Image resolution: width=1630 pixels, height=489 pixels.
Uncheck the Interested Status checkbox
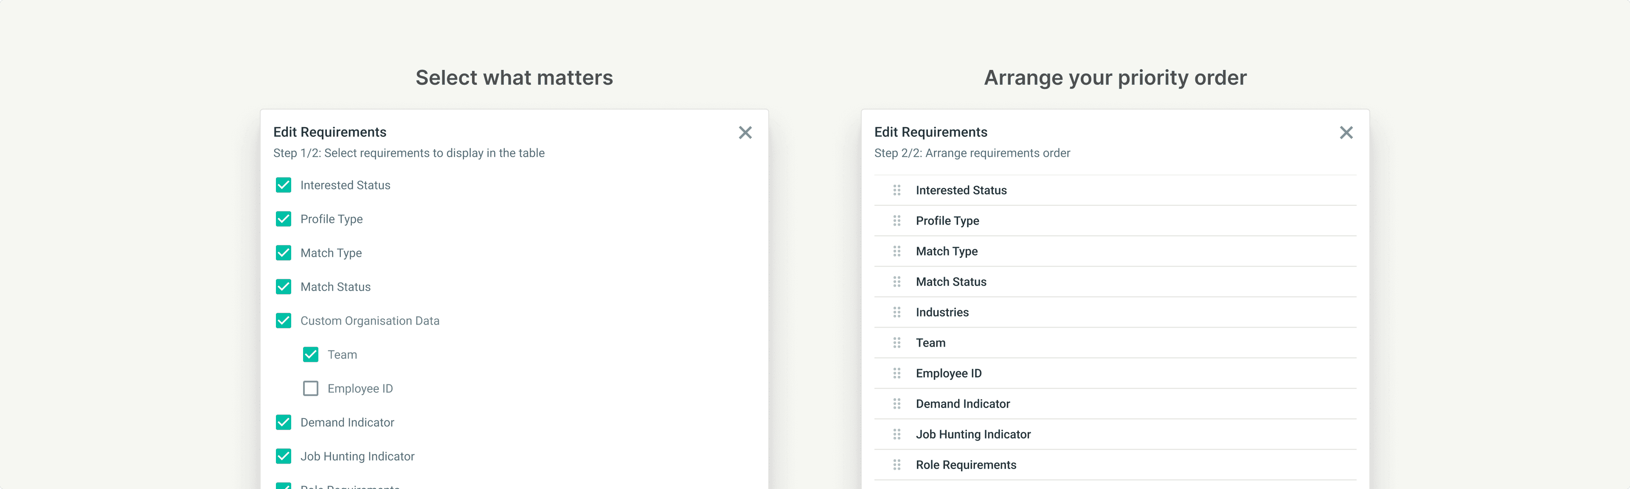pos(284,185)
